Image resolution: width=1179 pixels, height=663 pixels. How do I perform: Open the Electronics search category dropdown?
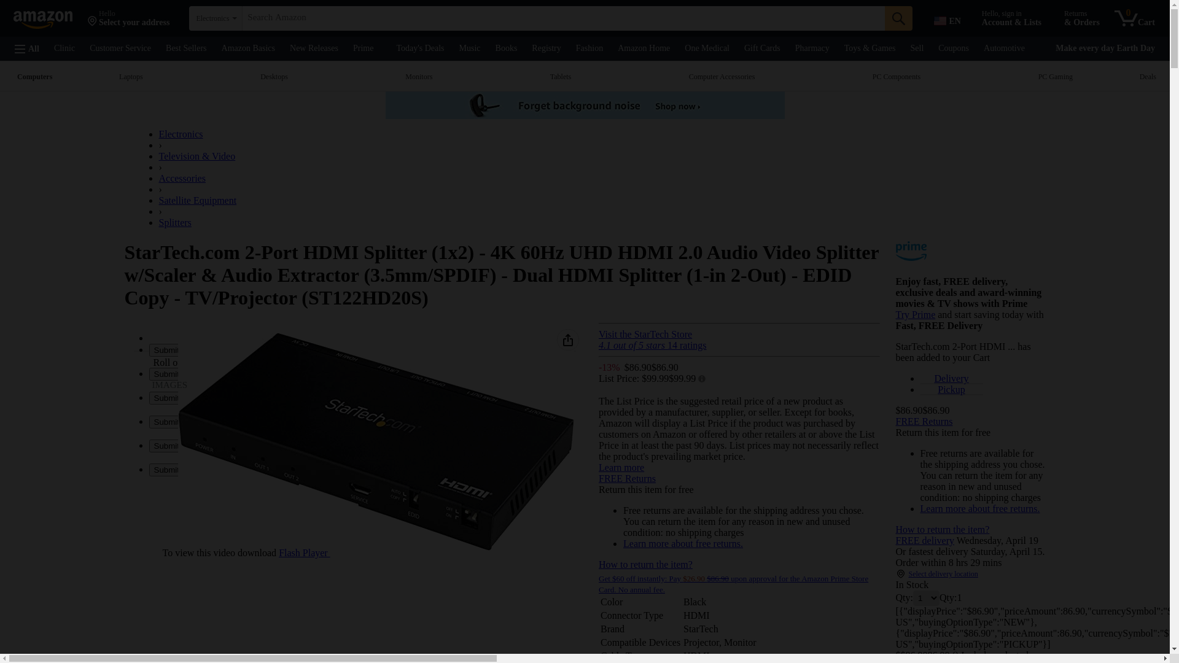click(216, 18)
